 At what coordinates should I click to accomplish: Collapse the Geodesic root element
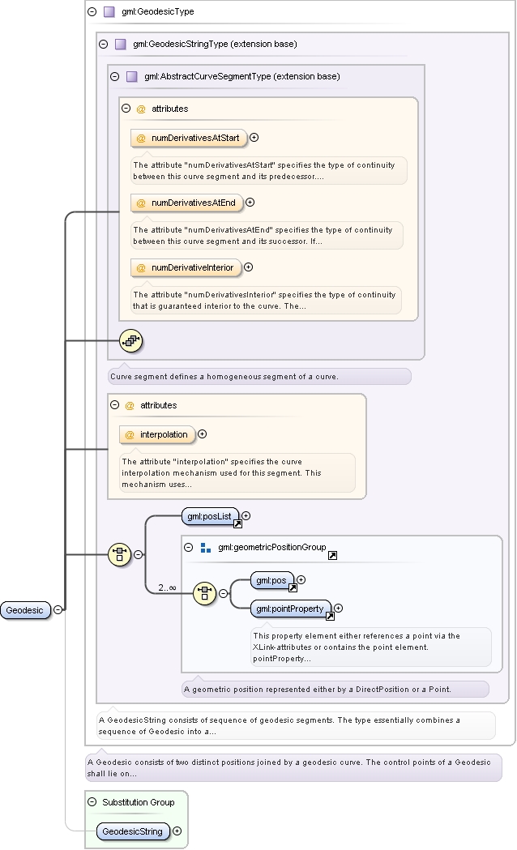[x=58, y=610]
